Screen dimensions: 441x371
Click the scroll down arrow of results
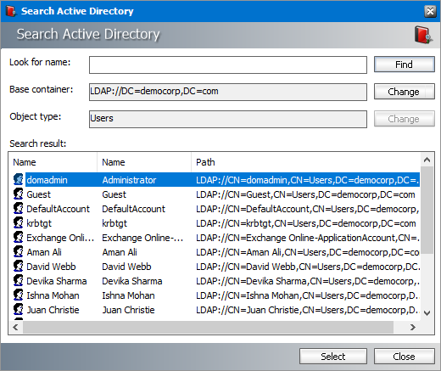(x=427, y=313)
